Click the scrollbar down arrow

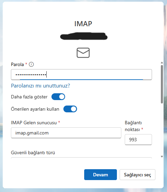click(162, 157)
